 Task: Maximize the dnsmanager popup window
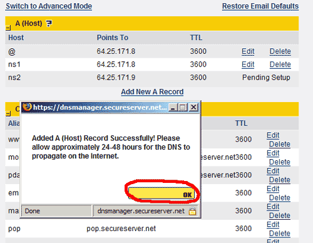(183, 107)
